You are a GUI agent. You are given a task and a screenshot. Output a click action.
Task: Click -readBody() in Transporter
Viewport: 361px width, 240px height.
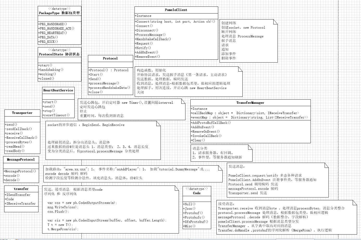point(15,151)
